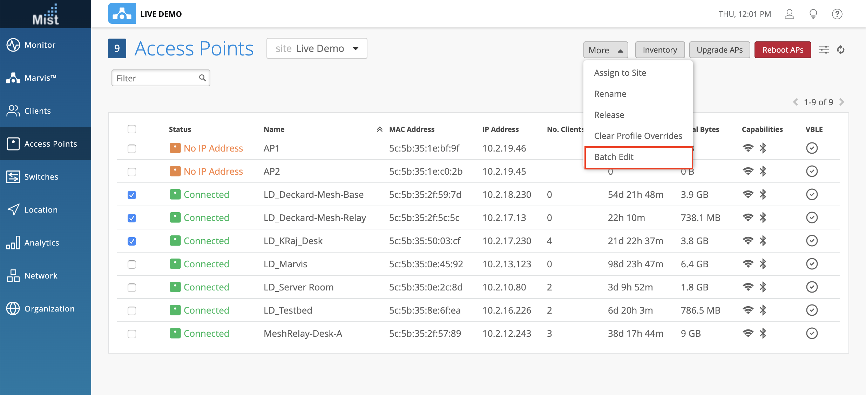Click the Name column sort arrow
The height and width of the screenshot is (395, 866).
[379, 129]
